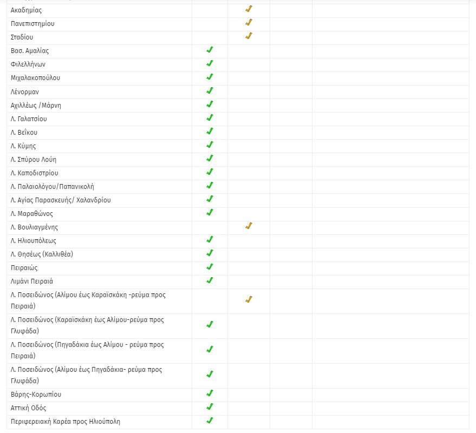Click the green checkmark for Λ. Μαραθώνος

(210, 212)
